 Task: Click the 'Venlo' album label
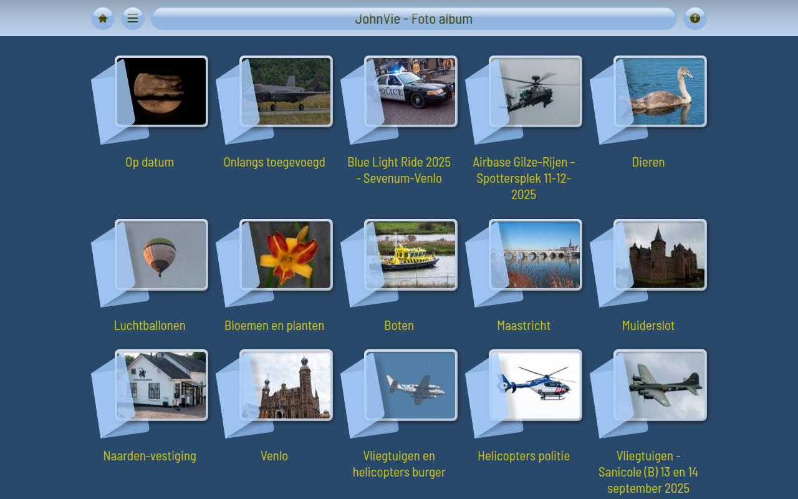point(274,456)
